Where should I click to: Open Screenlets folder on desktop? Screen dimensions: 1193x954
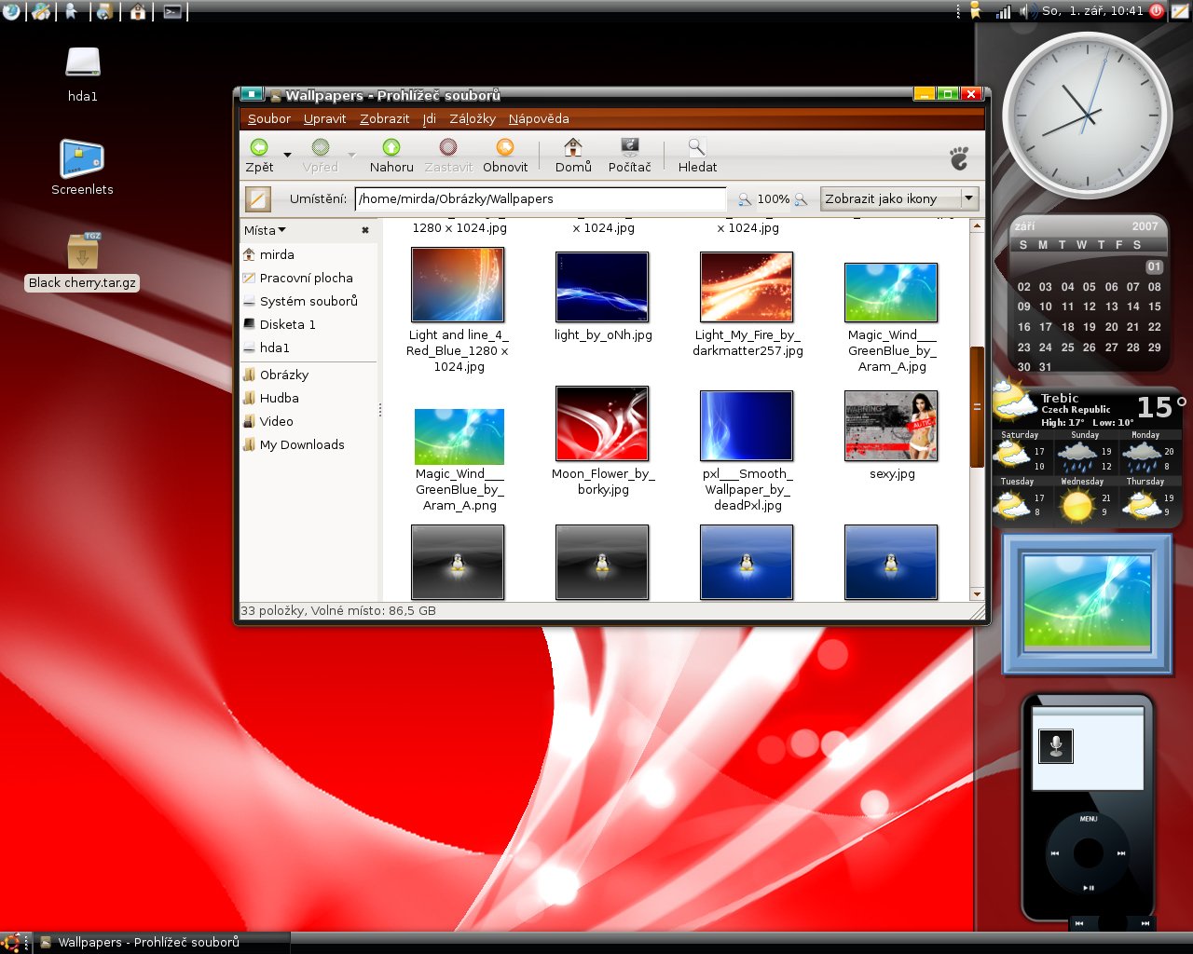82,158
